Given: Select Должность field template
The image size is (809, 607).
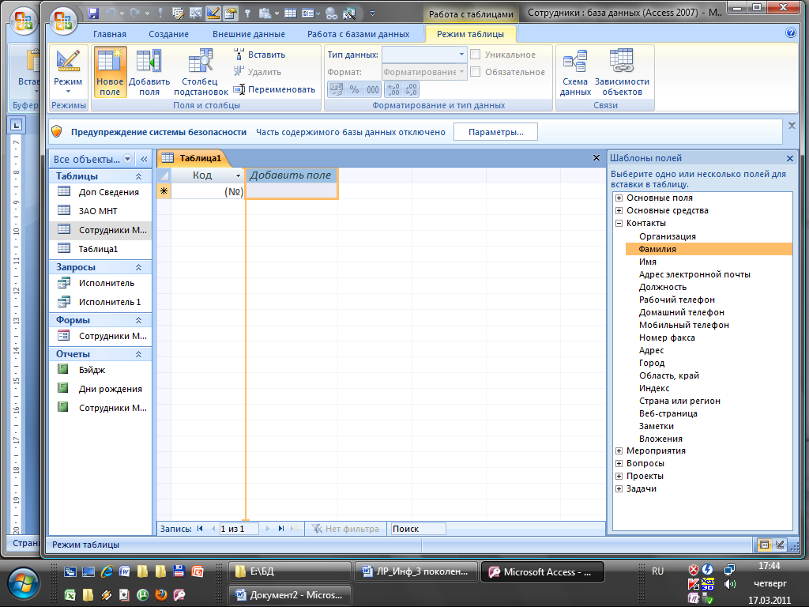Looking at the screenshot, I should (x=663, y=287).
